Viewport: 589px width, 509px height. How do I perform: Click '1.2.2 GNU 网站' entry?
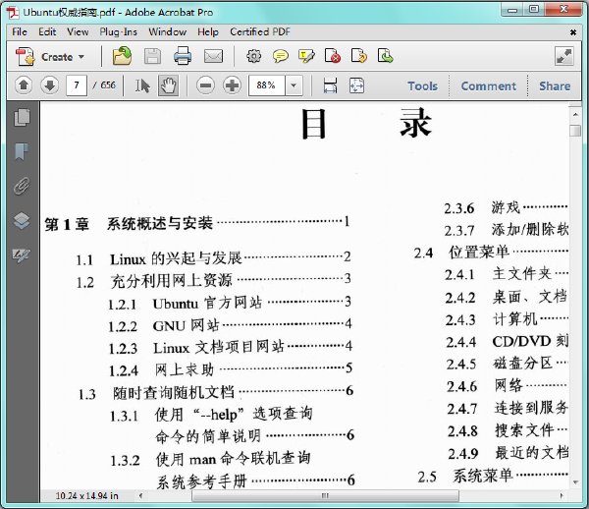point(230,325)
